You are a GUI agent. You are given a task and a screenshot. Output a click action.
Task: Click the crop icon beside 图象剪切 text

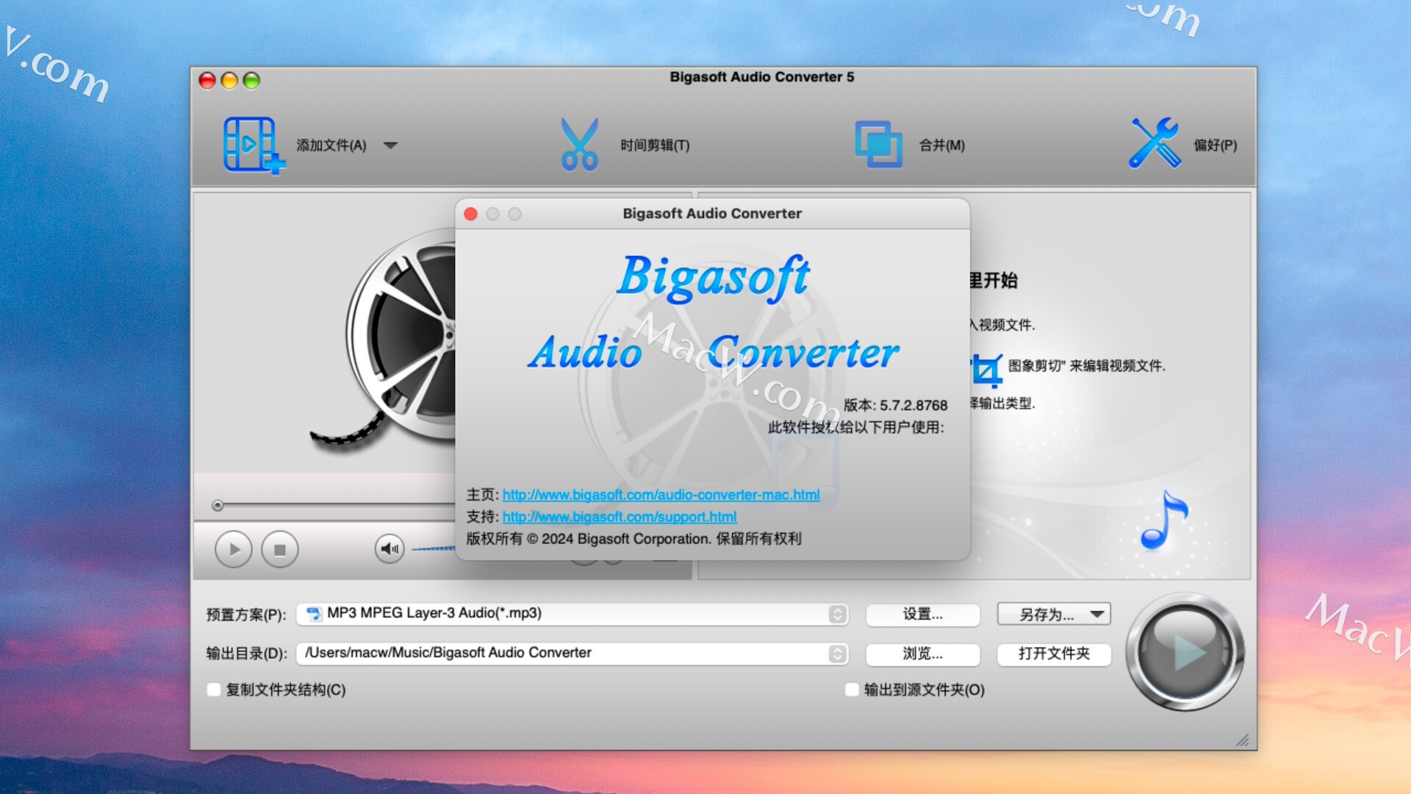coord(986,370)
